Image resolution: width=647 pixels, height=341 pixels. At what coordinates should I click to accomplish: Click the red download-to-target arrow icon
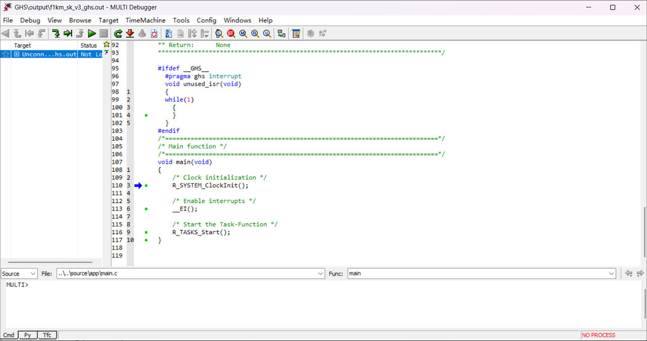click(130, 33)
